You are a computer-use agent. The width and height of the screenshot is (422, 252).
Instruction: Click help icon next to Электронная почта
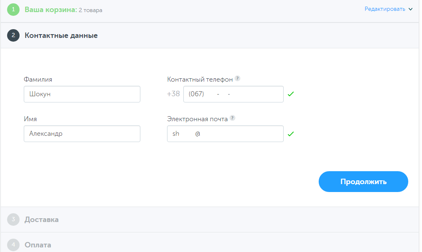(232, 118)
